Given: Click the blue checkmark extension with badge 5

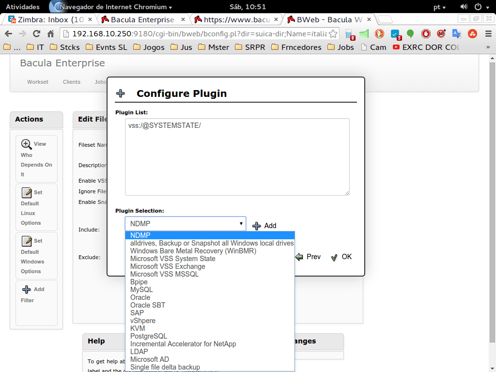Looking at the screenshot, I should click(x=395, y=34).
